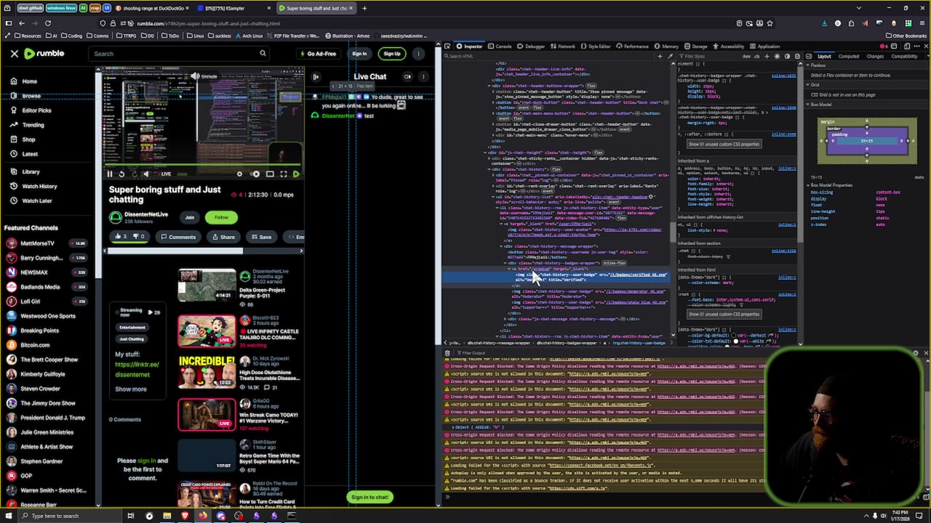Open Watch History in sidebar

tap(39, 186)
